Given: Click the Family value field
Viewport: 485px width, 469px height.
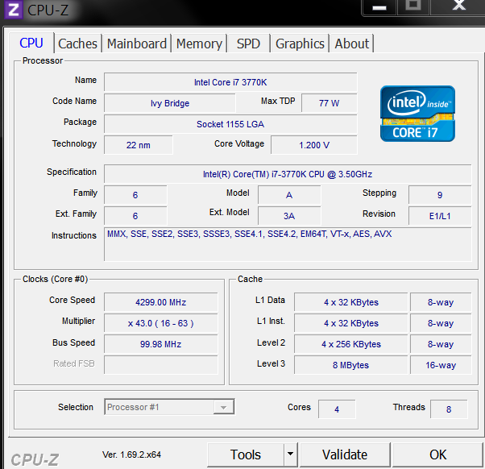Looking at the screenshot, I should (135, 195).
